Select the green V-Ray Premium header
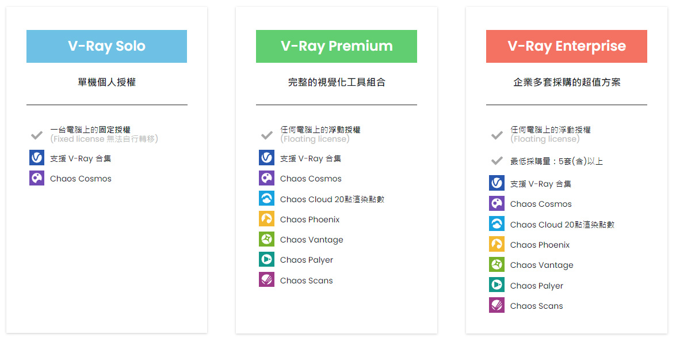Screen dimensions: 676x341 click(337, 46)
